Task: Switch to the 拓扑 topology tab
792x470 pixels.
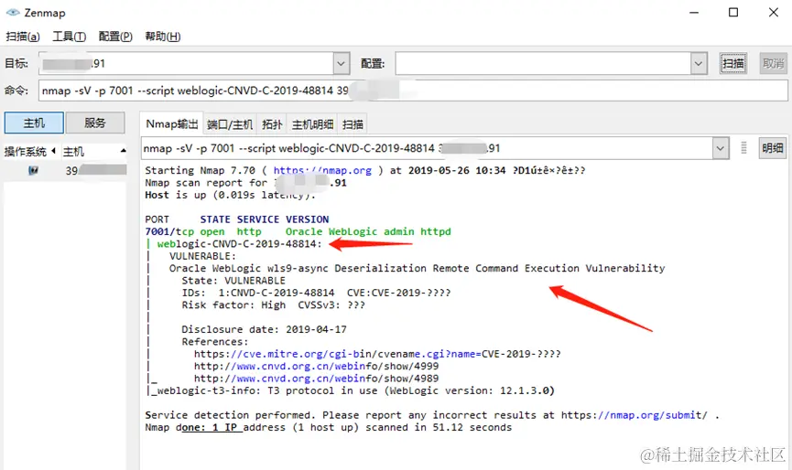Action: pos(272,124)
